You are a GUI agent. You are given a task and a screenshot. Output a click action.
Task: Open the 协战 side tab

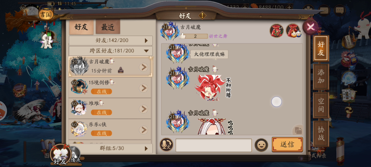click(321, 133)
